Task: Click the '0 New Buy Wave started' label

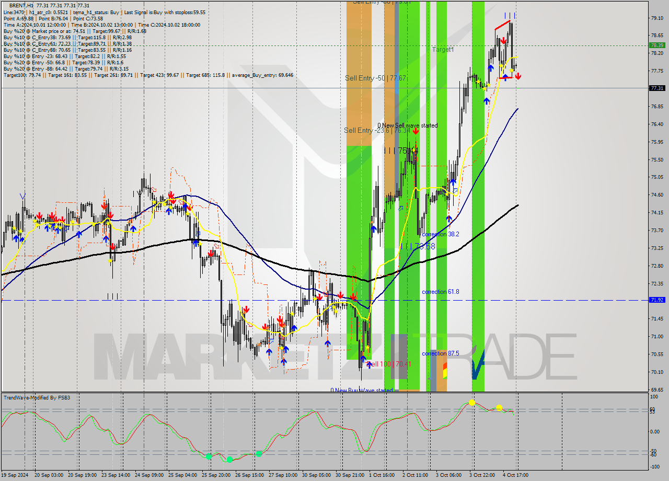Action: pyautogui.click(x=361, y=391)
